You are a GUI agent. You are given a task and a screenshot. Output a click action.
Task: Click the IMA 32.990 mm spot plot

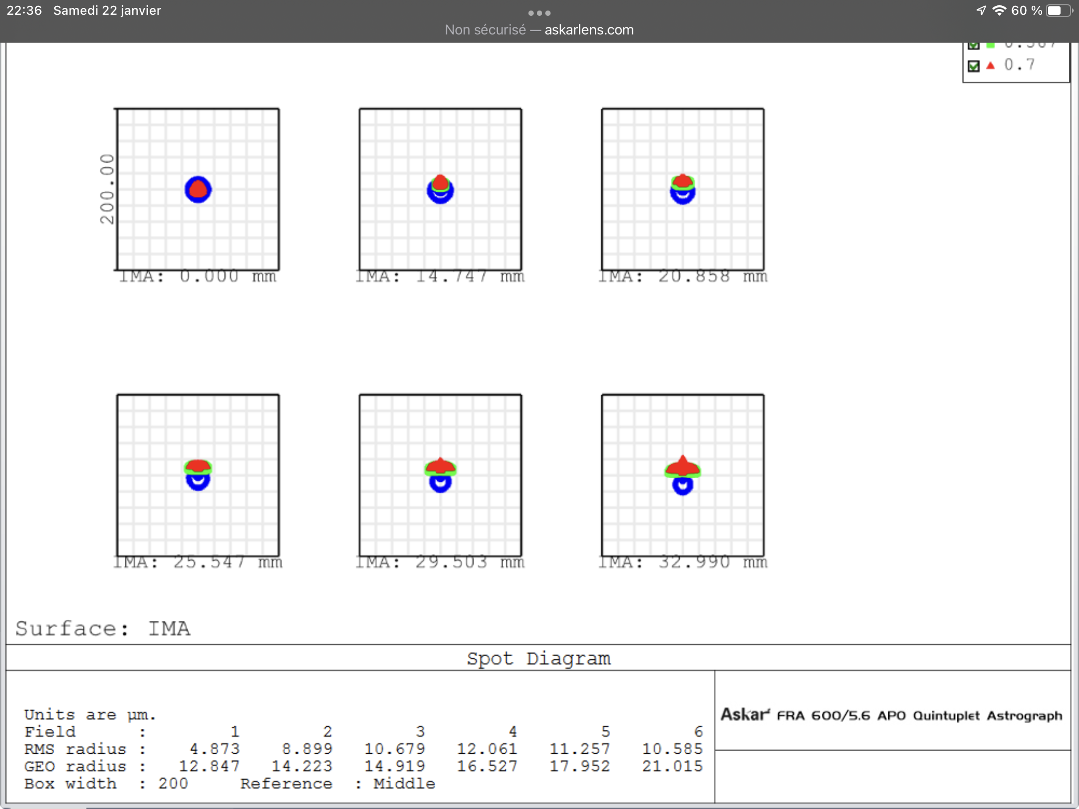click(683, 475)
